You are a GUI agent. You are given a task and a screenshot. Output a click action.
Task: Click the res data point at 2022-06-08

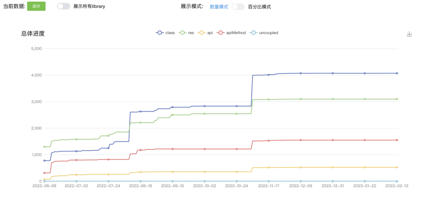click(x=44, y=147)
